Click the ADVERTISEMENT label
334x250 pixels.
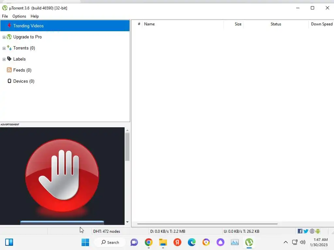pyautogui.click(x=10, y=125)
